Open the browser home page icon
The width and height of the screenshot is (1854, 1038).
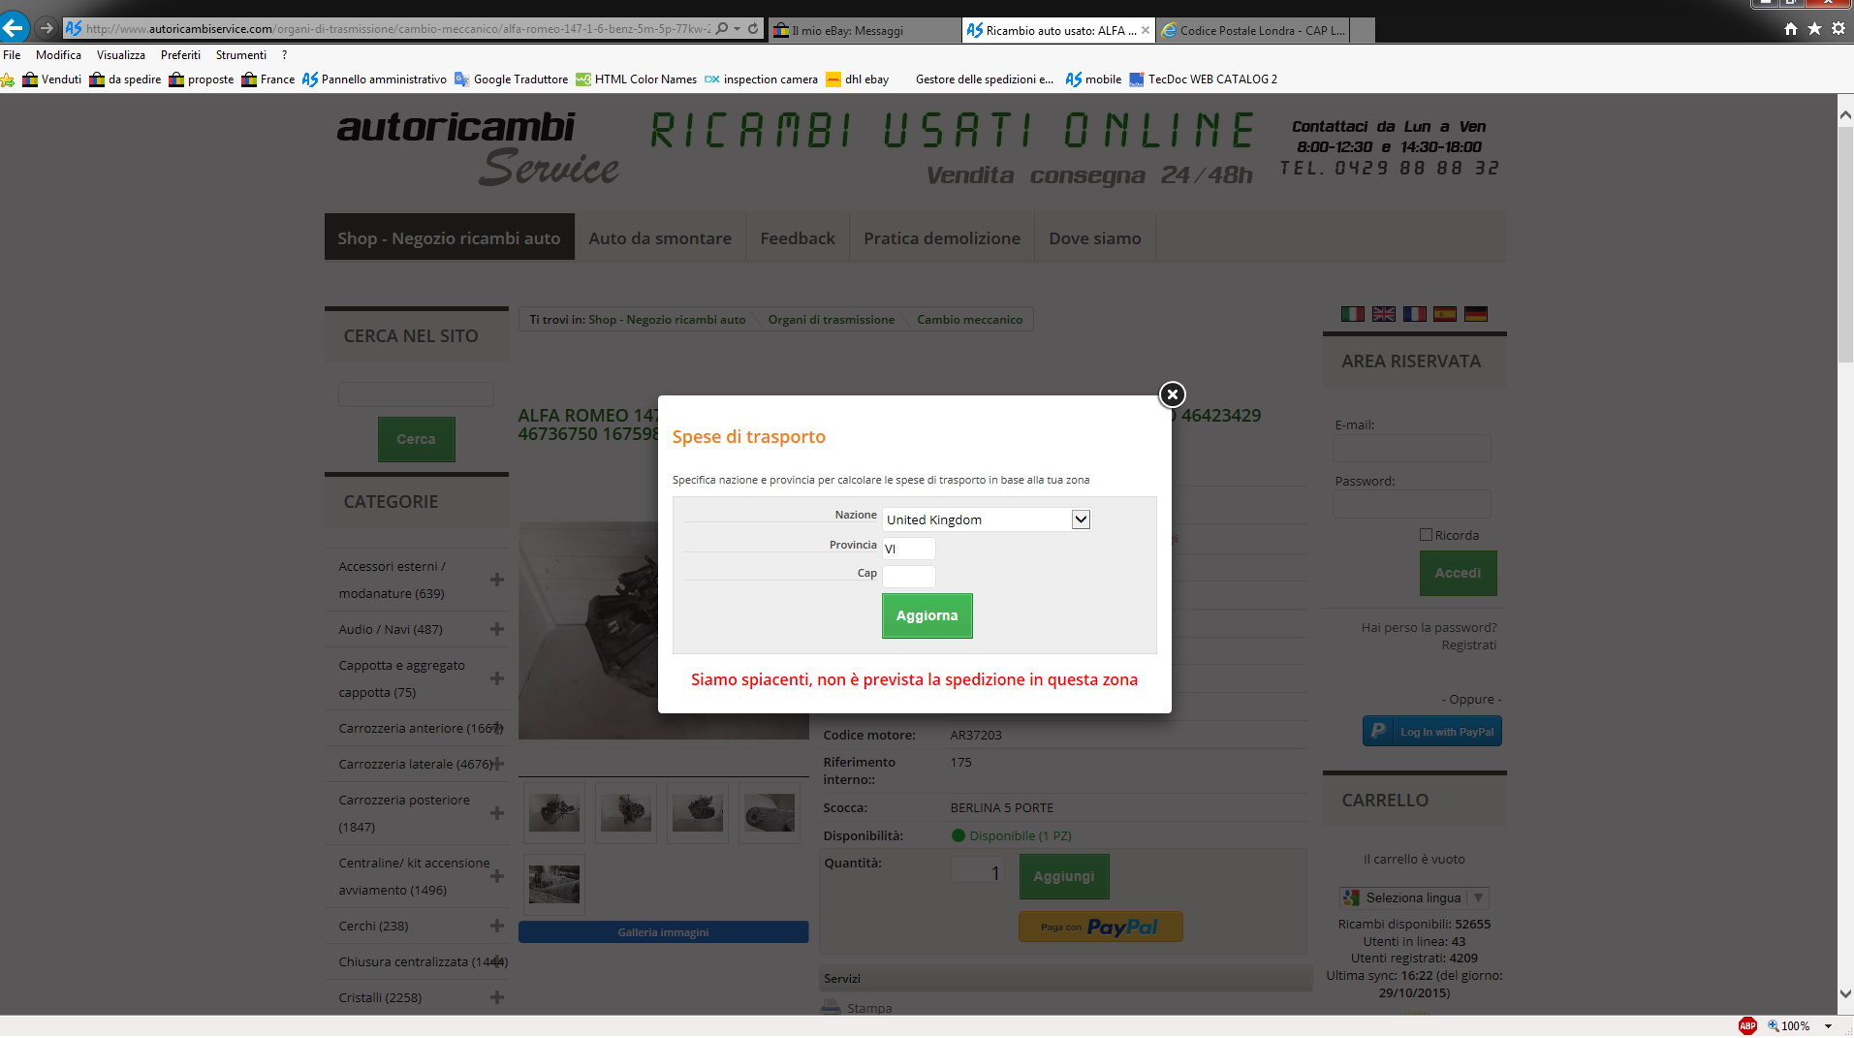(1791, 29)
